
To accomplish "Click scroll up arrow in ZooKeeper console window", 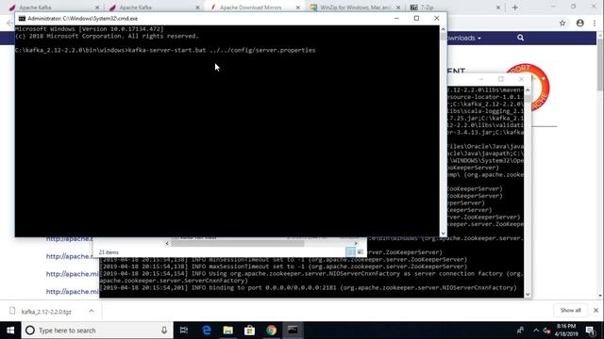I will 528,90.
